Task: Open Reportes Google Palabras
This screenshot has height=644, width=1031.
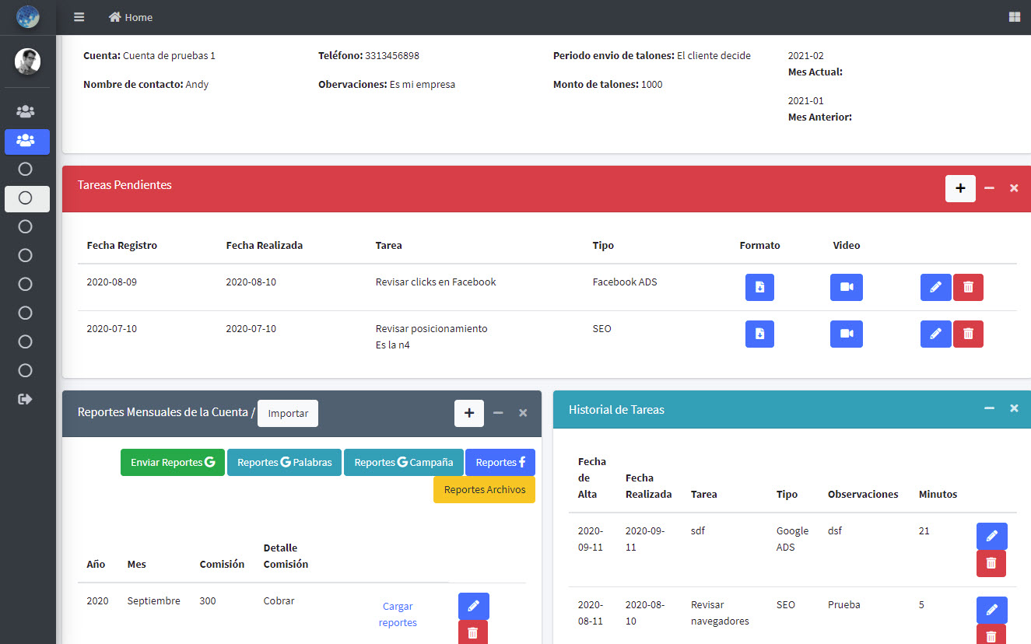Action: click(x=284, y=462)
